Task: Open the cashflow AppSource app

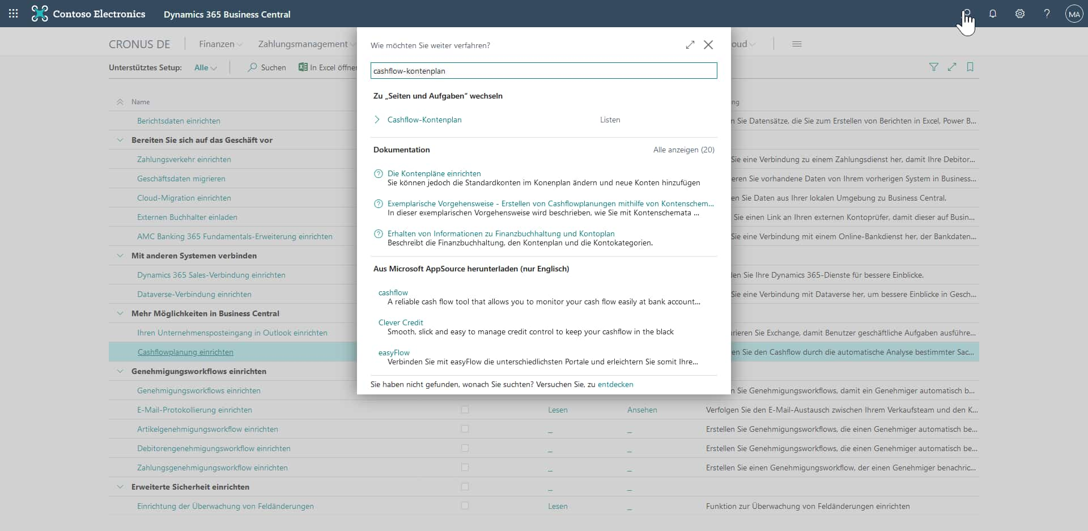Action: 393,292
